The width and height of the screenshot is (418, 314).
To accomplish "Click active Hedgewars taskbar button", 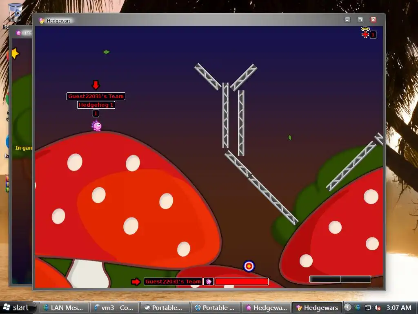I will pos(317,307).
